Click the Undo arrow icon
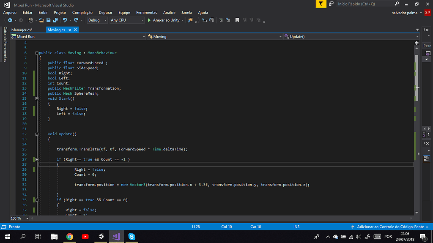This screenshot has height=243, width=433. [65, 20]
